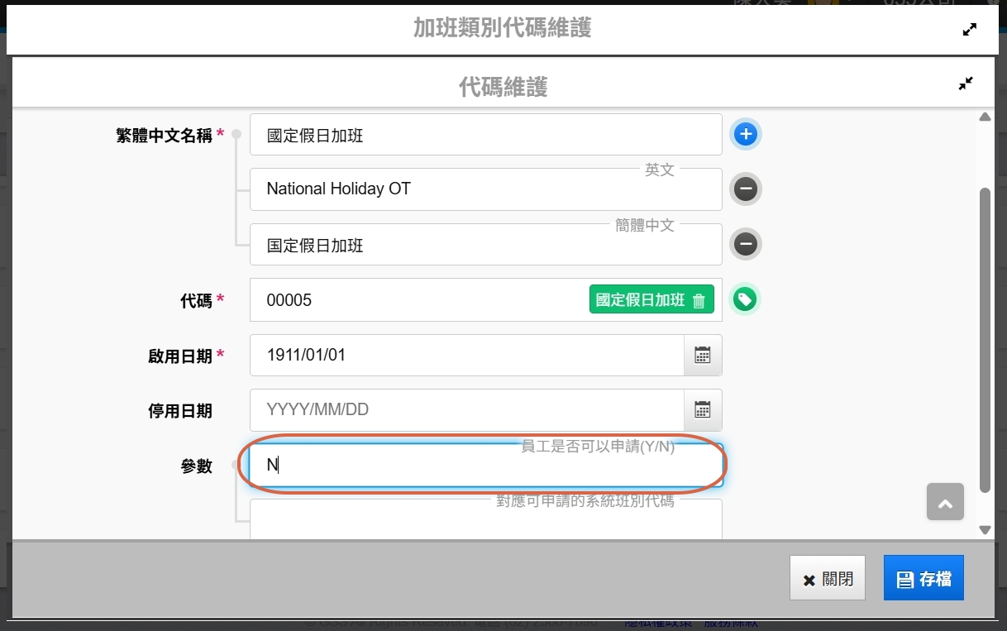Focus the 繁體中文名稱 field containing 國定假日加班
This screenshot has height=631, width=1007.
coord(485,135)
